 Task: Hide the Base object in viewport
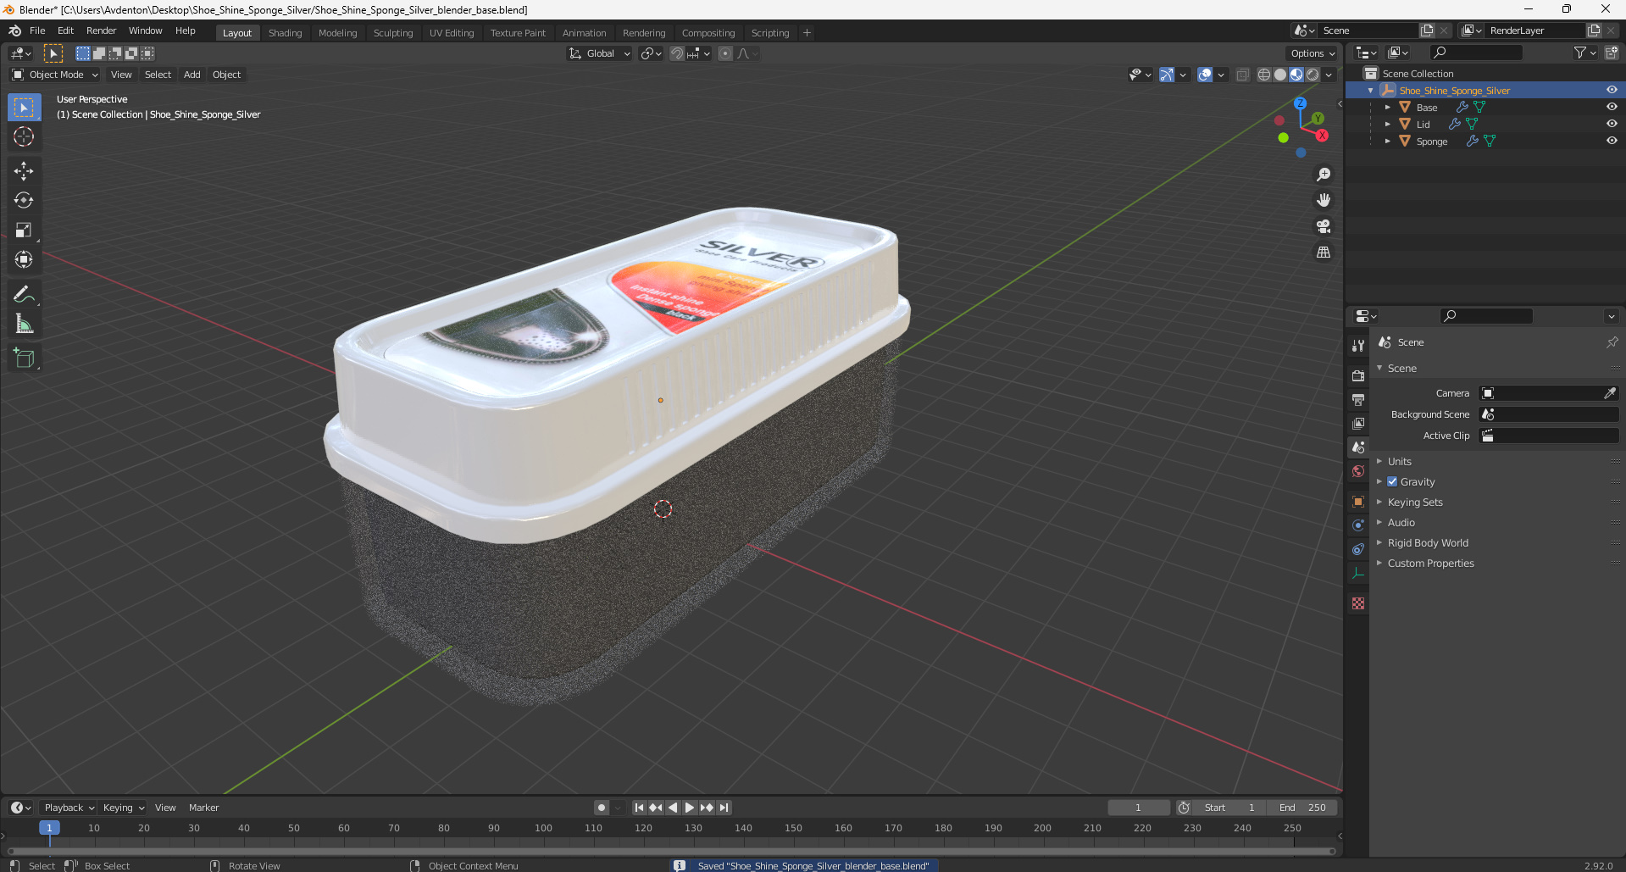[1612, 108]
